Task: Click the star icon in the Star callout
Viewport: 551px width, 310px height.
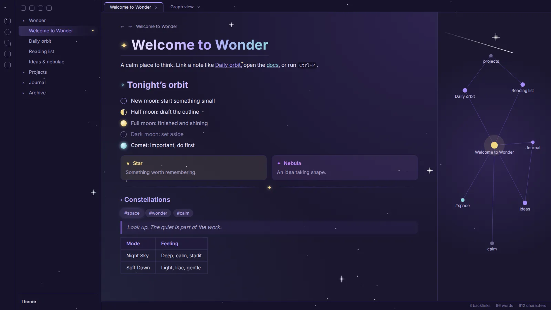Action: click(128, 163)
